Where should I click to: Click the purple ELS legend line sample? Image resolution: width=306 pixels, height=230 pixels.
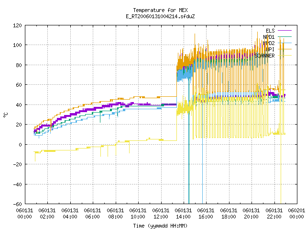[284, 31]
